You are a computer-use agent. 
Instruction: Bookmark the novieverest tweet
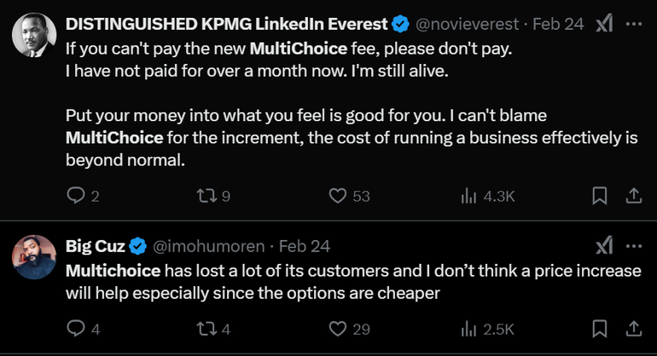pyautogui.click(x=600, y=196)
